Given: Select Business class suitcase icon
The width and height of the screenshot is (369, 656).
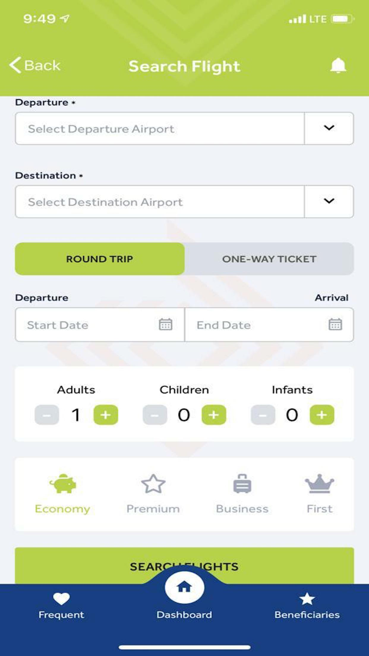Looking at the screenshot, I should [242, 484].
